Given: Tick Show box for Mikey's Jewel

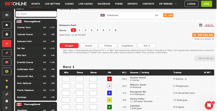Looking at the screenshot, I should point(93,86).
